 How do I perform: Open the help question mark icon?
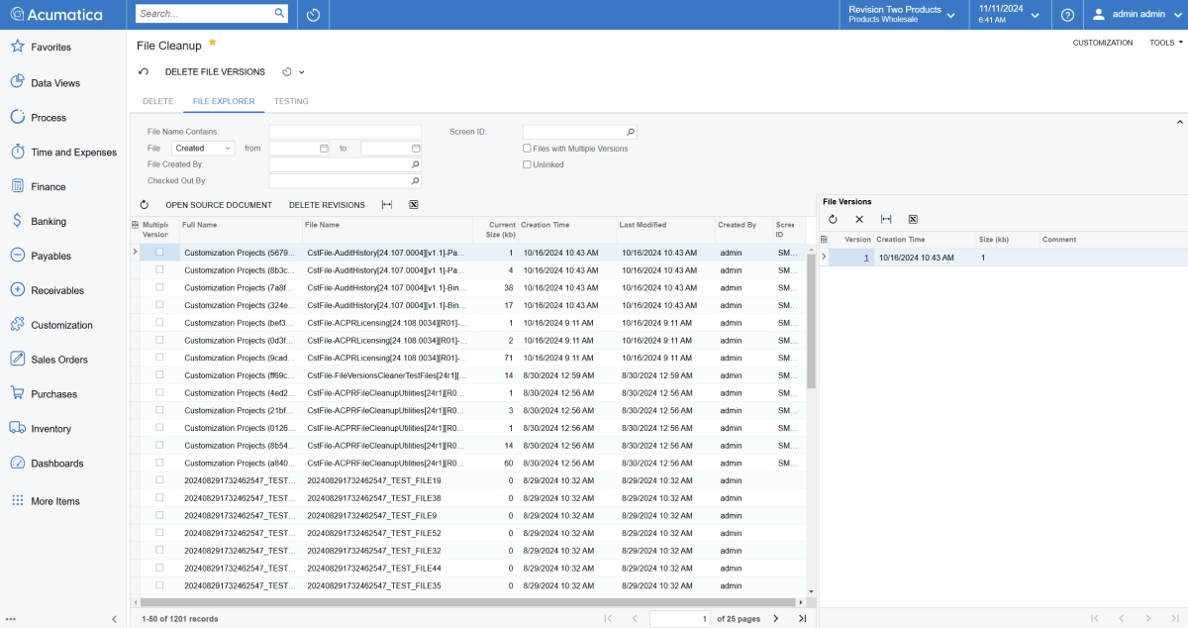[x=1067, y=15]
